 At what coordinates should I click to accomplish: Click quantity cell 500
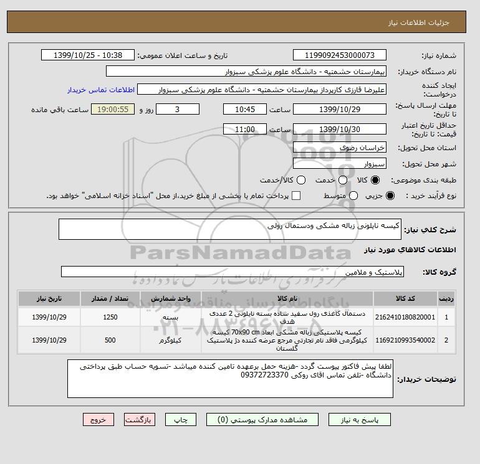[x=110, y=340]
